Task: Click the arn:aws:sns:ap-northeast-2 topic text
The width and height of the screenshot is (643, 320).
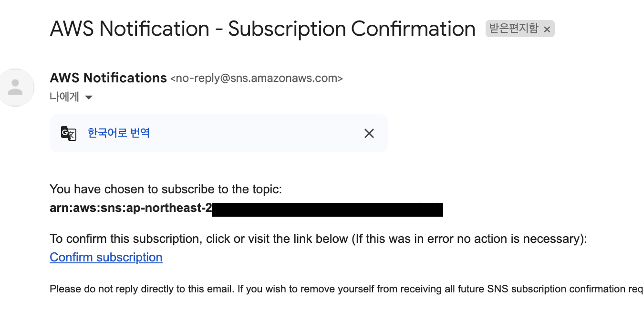Action: point(131,209)
